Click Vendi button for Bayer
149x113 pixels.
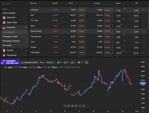point(81,26)
